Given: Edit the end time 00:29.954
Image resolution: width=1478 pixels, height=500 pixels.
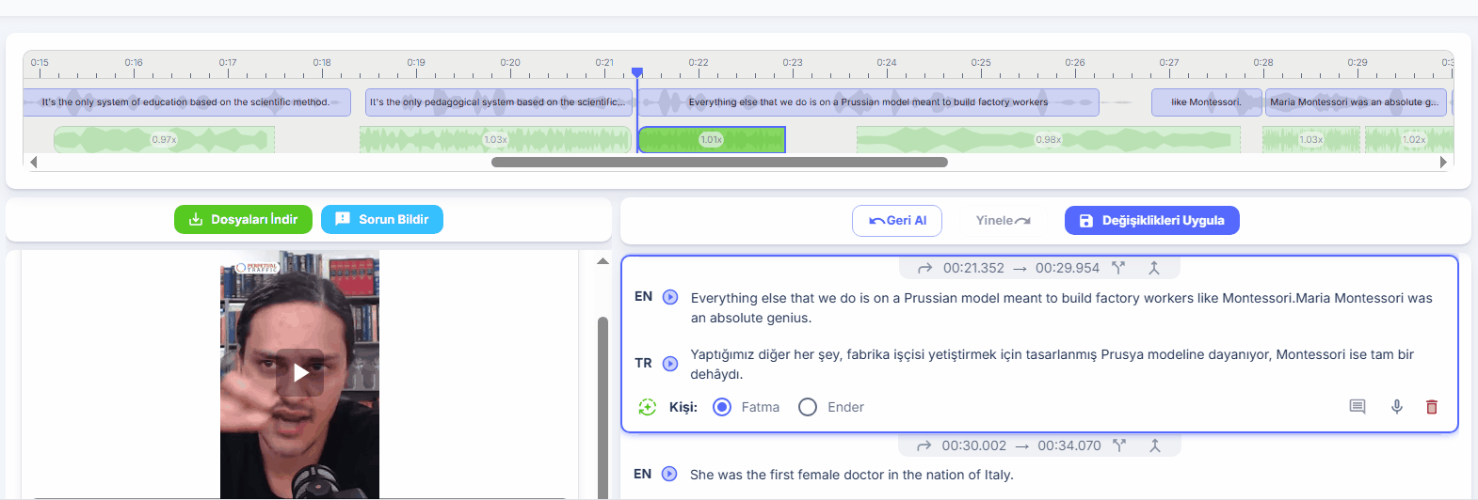Looking at the screenshot, I should pyautogui.click(x=1068, y=268).
